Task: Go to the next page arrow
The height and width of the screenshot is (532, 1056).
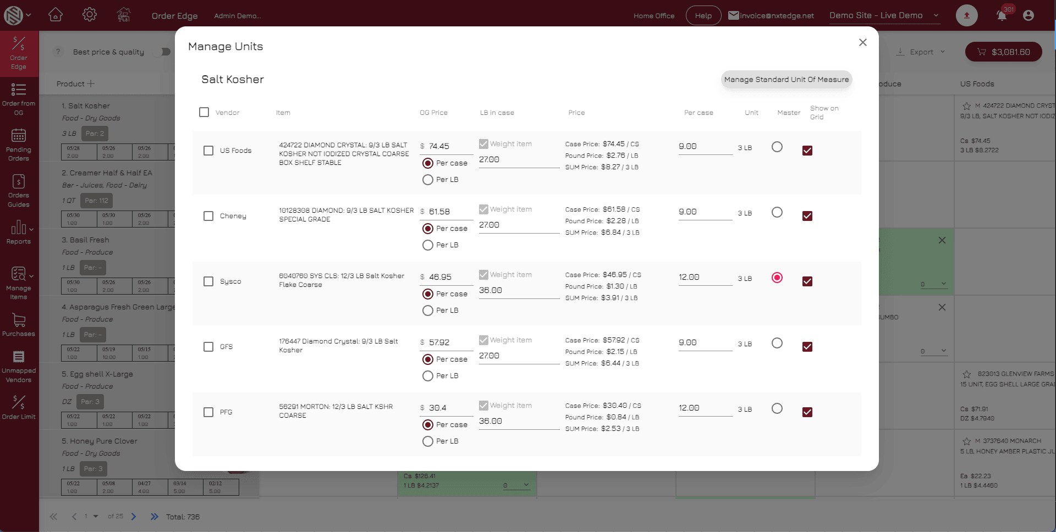Action: click(134, 517)
